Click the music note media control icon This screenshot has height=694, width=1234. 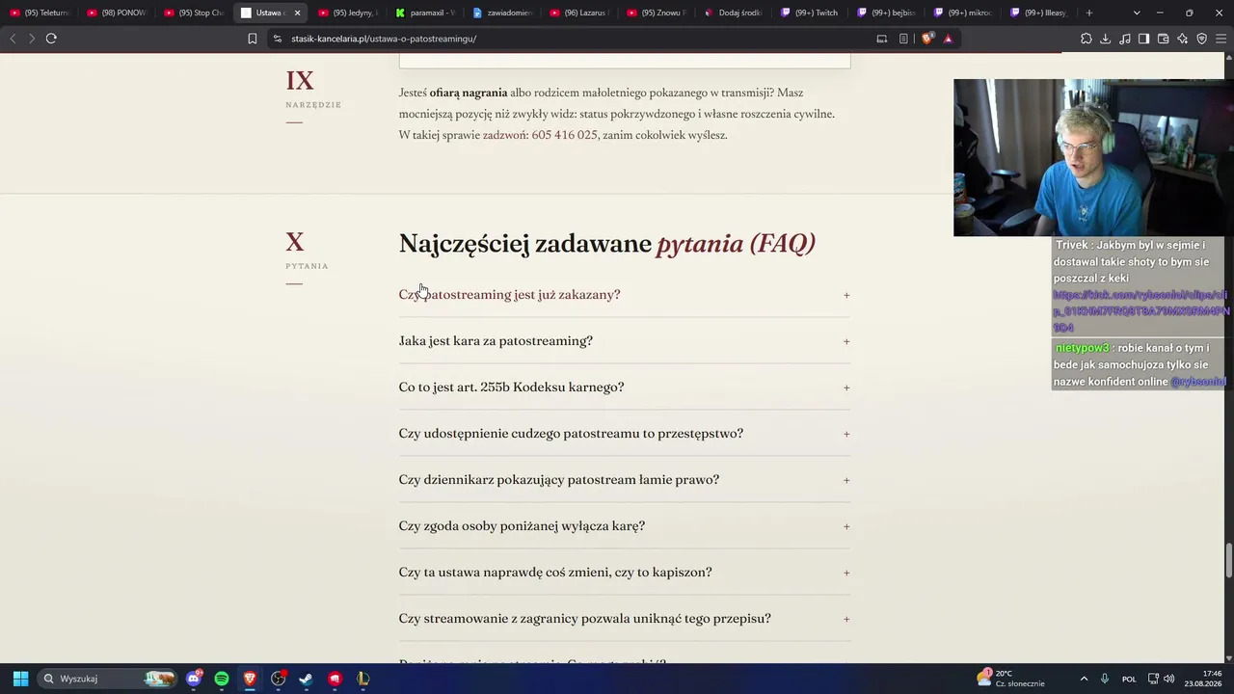coord(1125,39)
